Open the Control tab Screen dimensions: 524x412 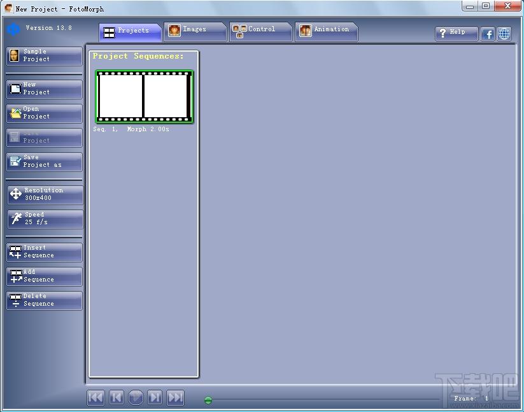[x=260, y=32]
